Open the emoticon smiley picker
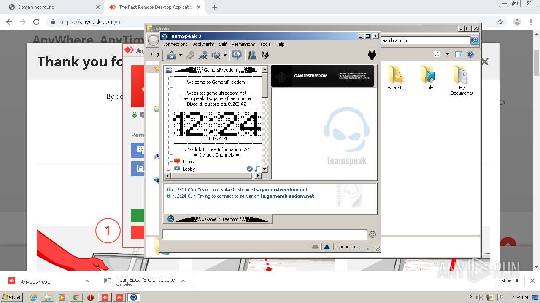Viewport: 540px width, 303px height. pyautogui.click(x=372, y=234)
